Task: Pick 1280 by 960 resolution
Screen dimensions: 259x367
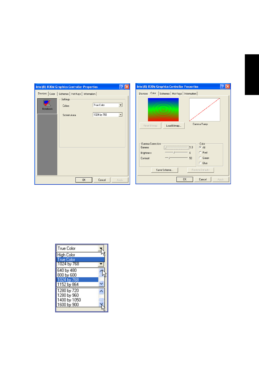Action: pos(77,295)
